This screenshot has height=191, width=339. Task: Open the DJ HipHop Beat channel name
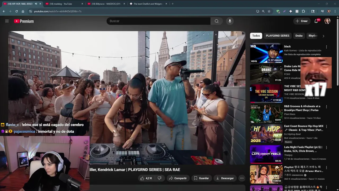tap(292, 134)
